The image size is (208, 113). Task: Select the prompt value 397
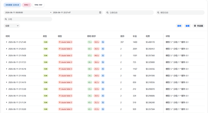[x=122, y=42]
